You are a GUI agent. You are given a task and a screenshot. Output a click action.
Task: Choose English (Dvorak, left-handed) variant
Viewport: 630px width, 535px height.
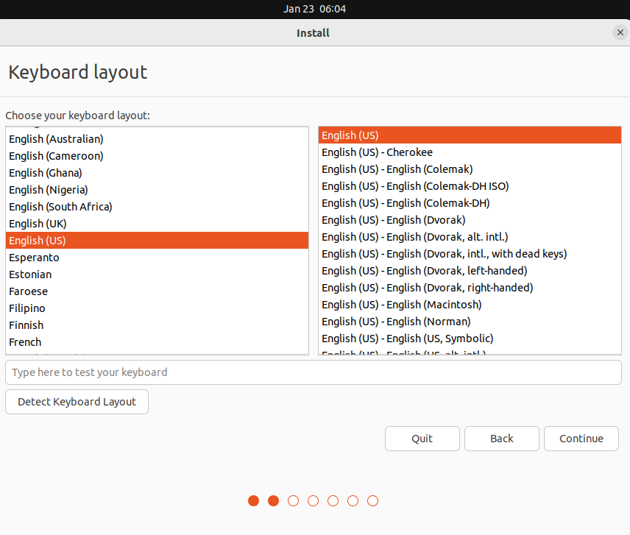click(424, 271)
